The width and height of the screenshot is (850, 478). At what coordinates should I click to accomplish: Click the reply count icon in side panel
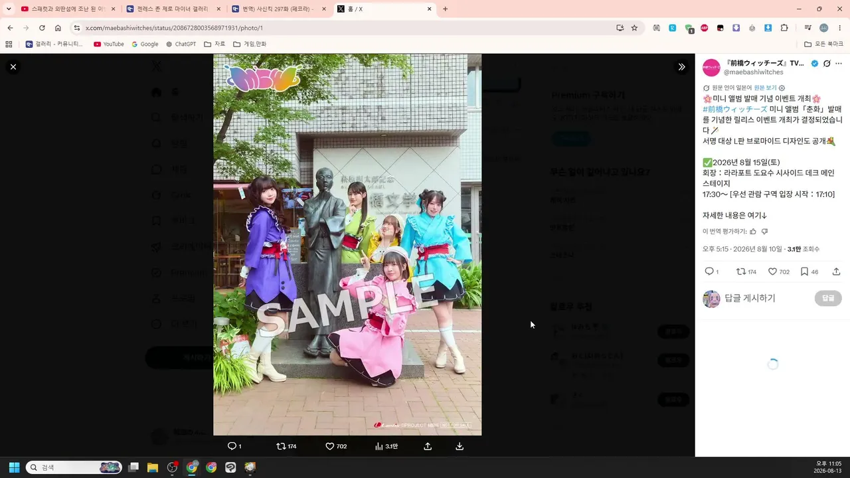pyautogui.click(x=709, y=272)
